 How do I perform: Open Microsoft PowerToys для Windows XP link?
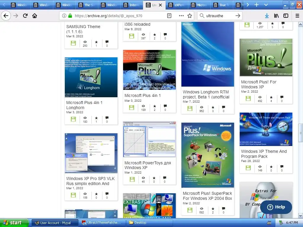[x=148, y=165]
